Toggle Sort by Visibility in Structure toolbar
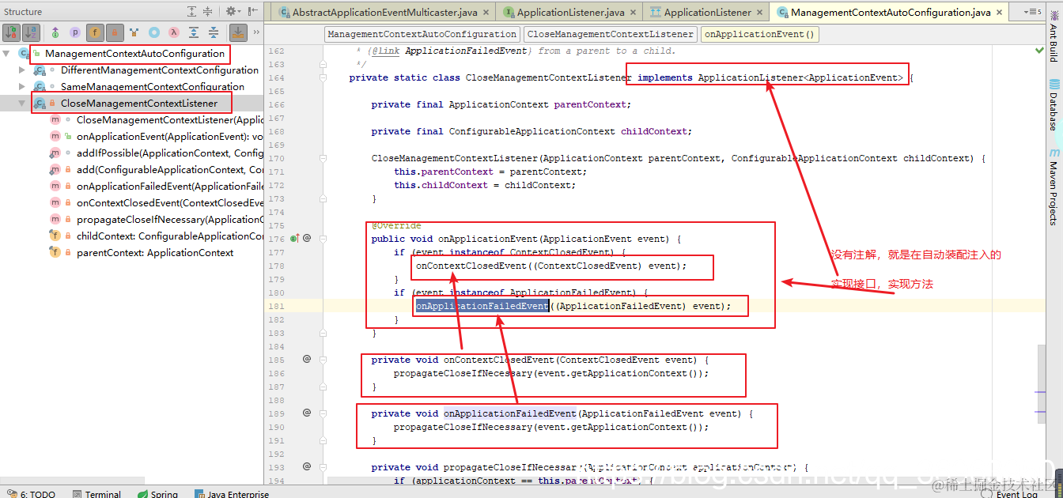This screenshot has height=498, width=1063. click(x=12, y=32)
